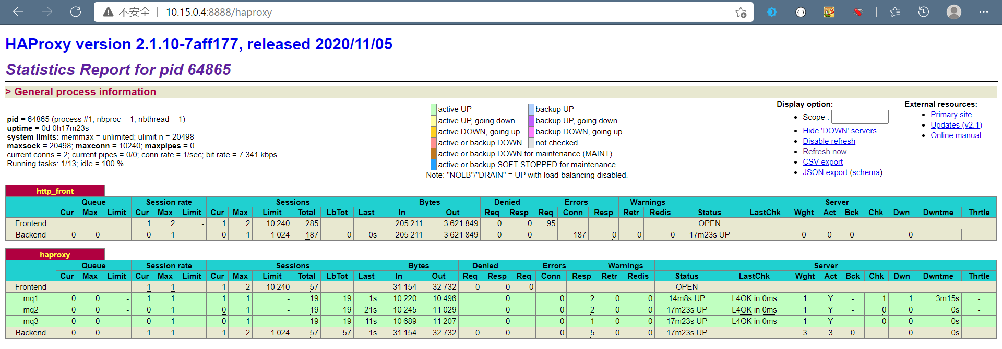The height and width of the screenshot is (349, 1002).
Task: Click backup DOWN, going up pink swatch
Action: (x=531, y=131)
